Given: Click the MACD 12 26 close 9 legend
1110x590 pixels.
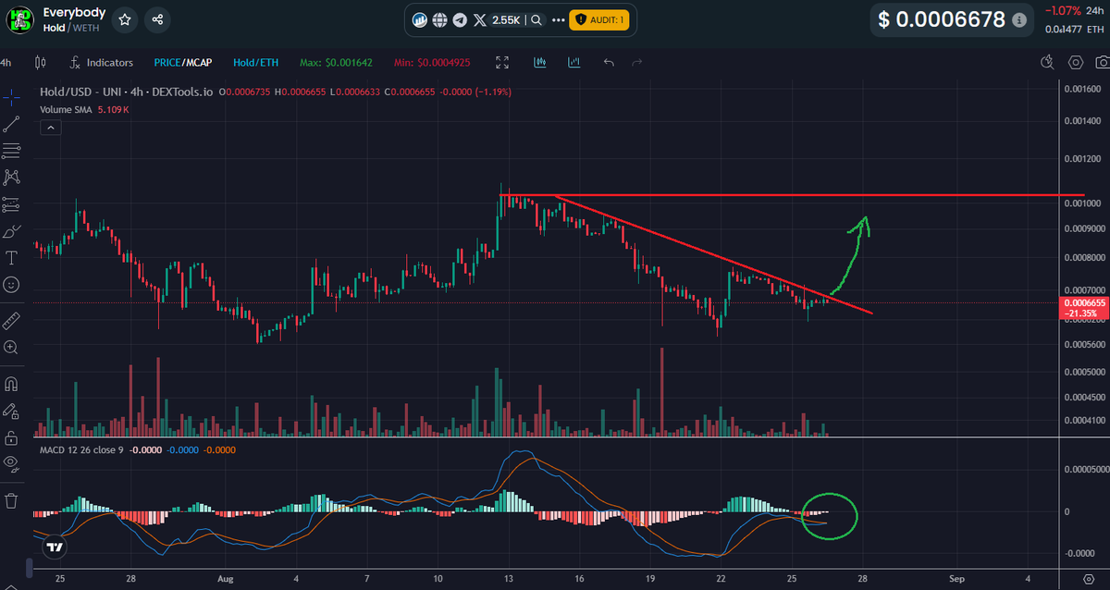Looking at the screenshot, I should (82, 449).
